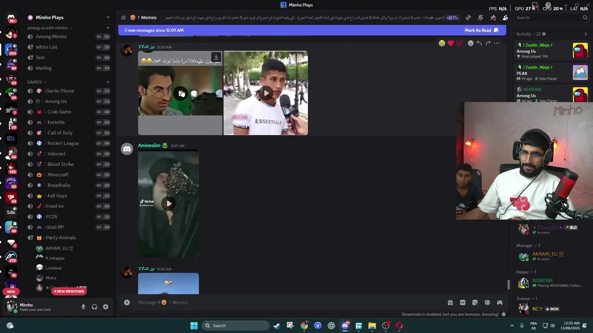Open the apps game controller icon
This screenshot has width=593, height=333.
point(499,302)
